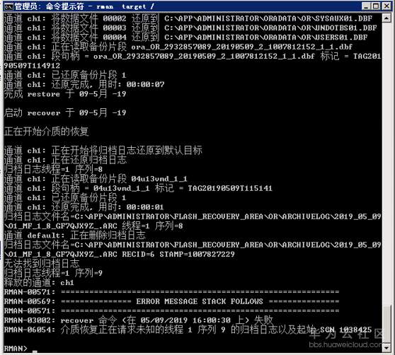Image resolution: width=395 pixels, height=355 pixels.
Task: Click the TAG20190509T115141 tag text
Action: pos(230,188)
